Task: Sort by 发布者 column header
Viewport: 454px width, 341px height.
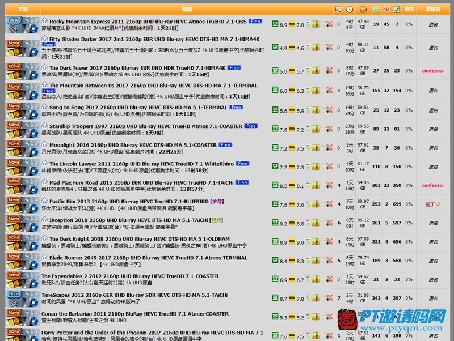Action: (433, 9)
